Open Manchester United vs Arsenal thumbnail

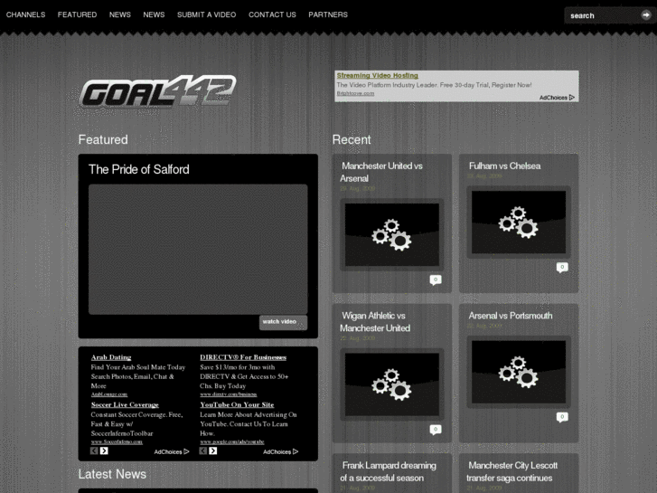point(392,234)
